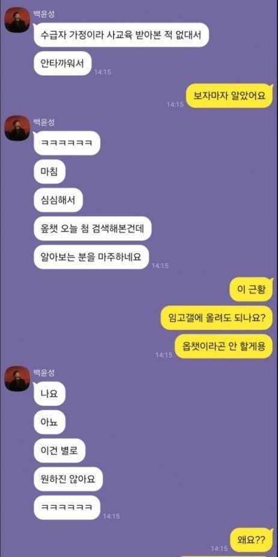Select the yellow '보자마자 알았어요' bubble

[229, 96]
